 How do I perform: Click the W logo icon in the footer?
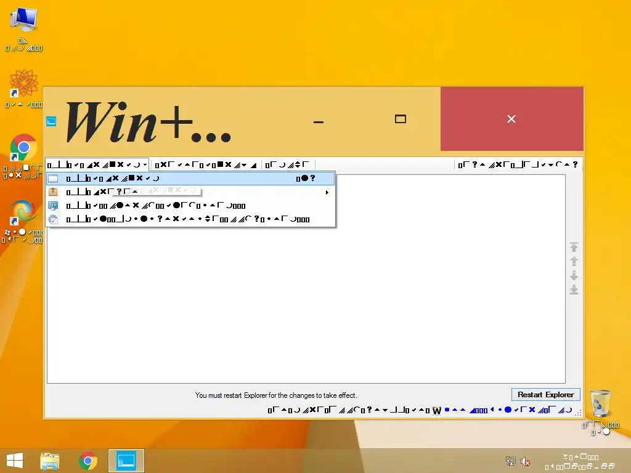(437, 410)
